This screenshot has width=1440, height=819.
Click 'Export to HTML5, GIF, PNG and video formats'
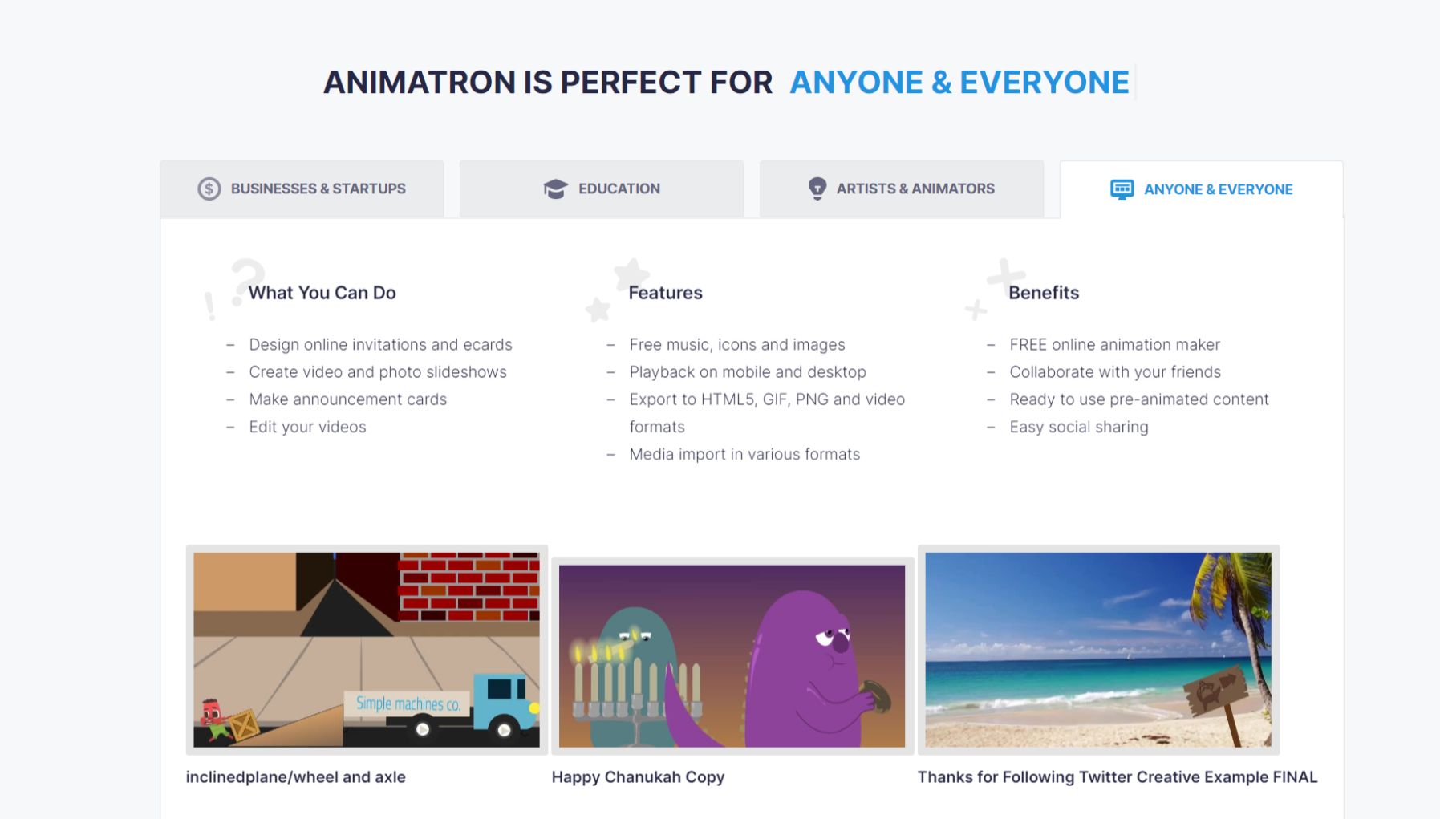coord(767,412)
